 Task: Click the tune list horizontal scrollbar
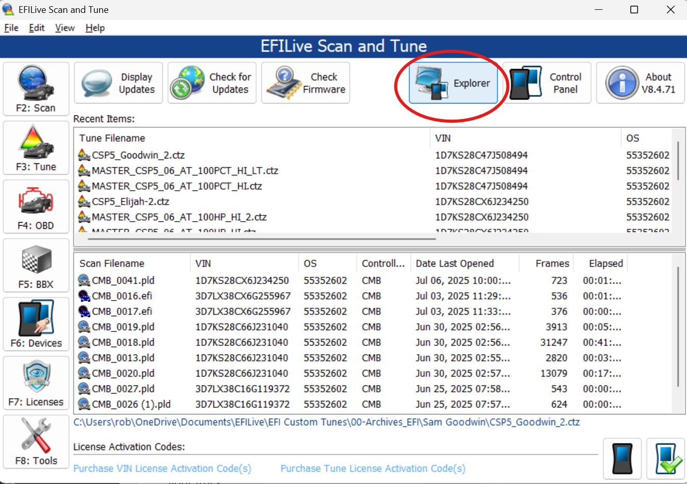pos(261,239)
